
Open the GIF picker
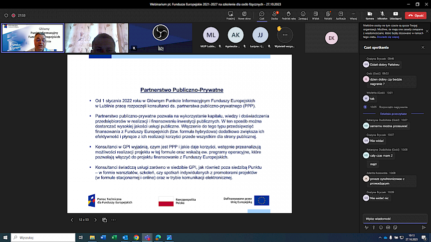pyautogui.click(x=388, y=228)
